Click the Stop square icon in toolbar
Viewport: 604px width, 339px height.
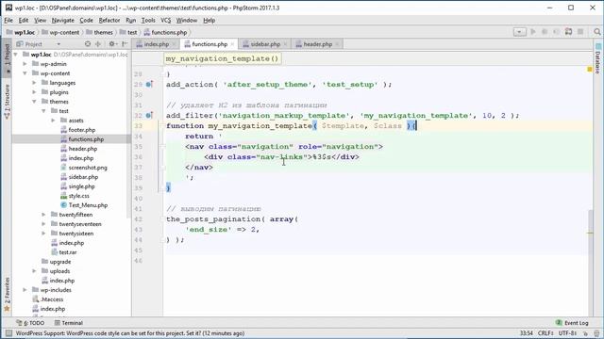[x=580, y=32]
